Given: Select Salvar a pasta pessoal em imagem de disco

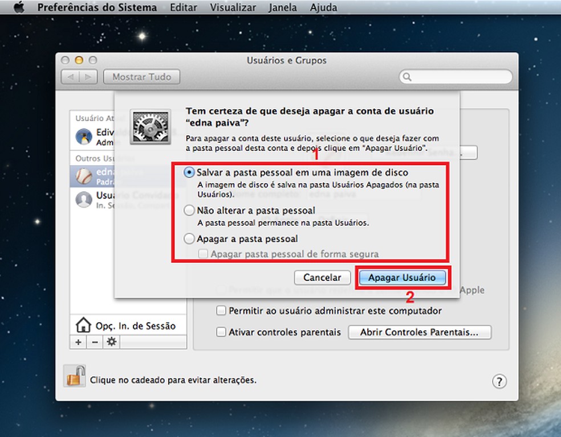Looking at the screenshot, I should pos(189,172).
